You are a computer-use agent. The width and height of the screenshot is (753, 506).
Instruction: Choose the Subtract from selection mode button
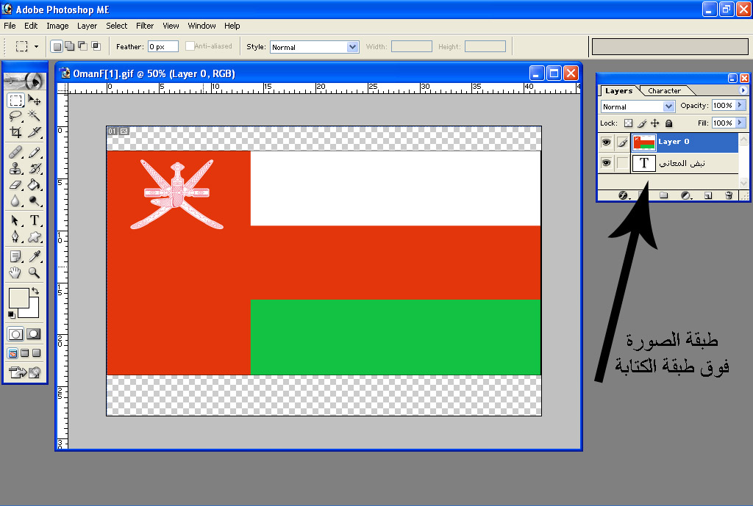tap(83, 46)
